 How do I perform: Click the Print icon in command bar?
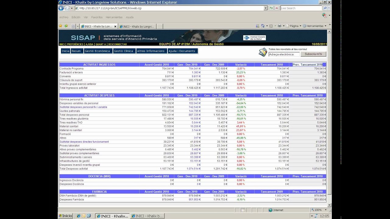[x=279, y=26]
